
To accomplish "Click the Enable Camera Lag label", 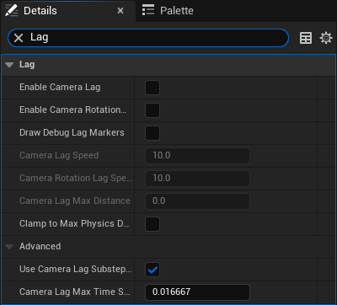I will 60,88.
